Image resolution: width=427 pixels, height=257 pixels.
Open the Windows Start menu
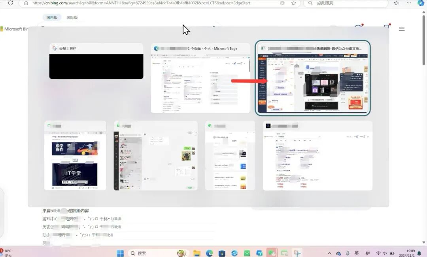point(120,253)
